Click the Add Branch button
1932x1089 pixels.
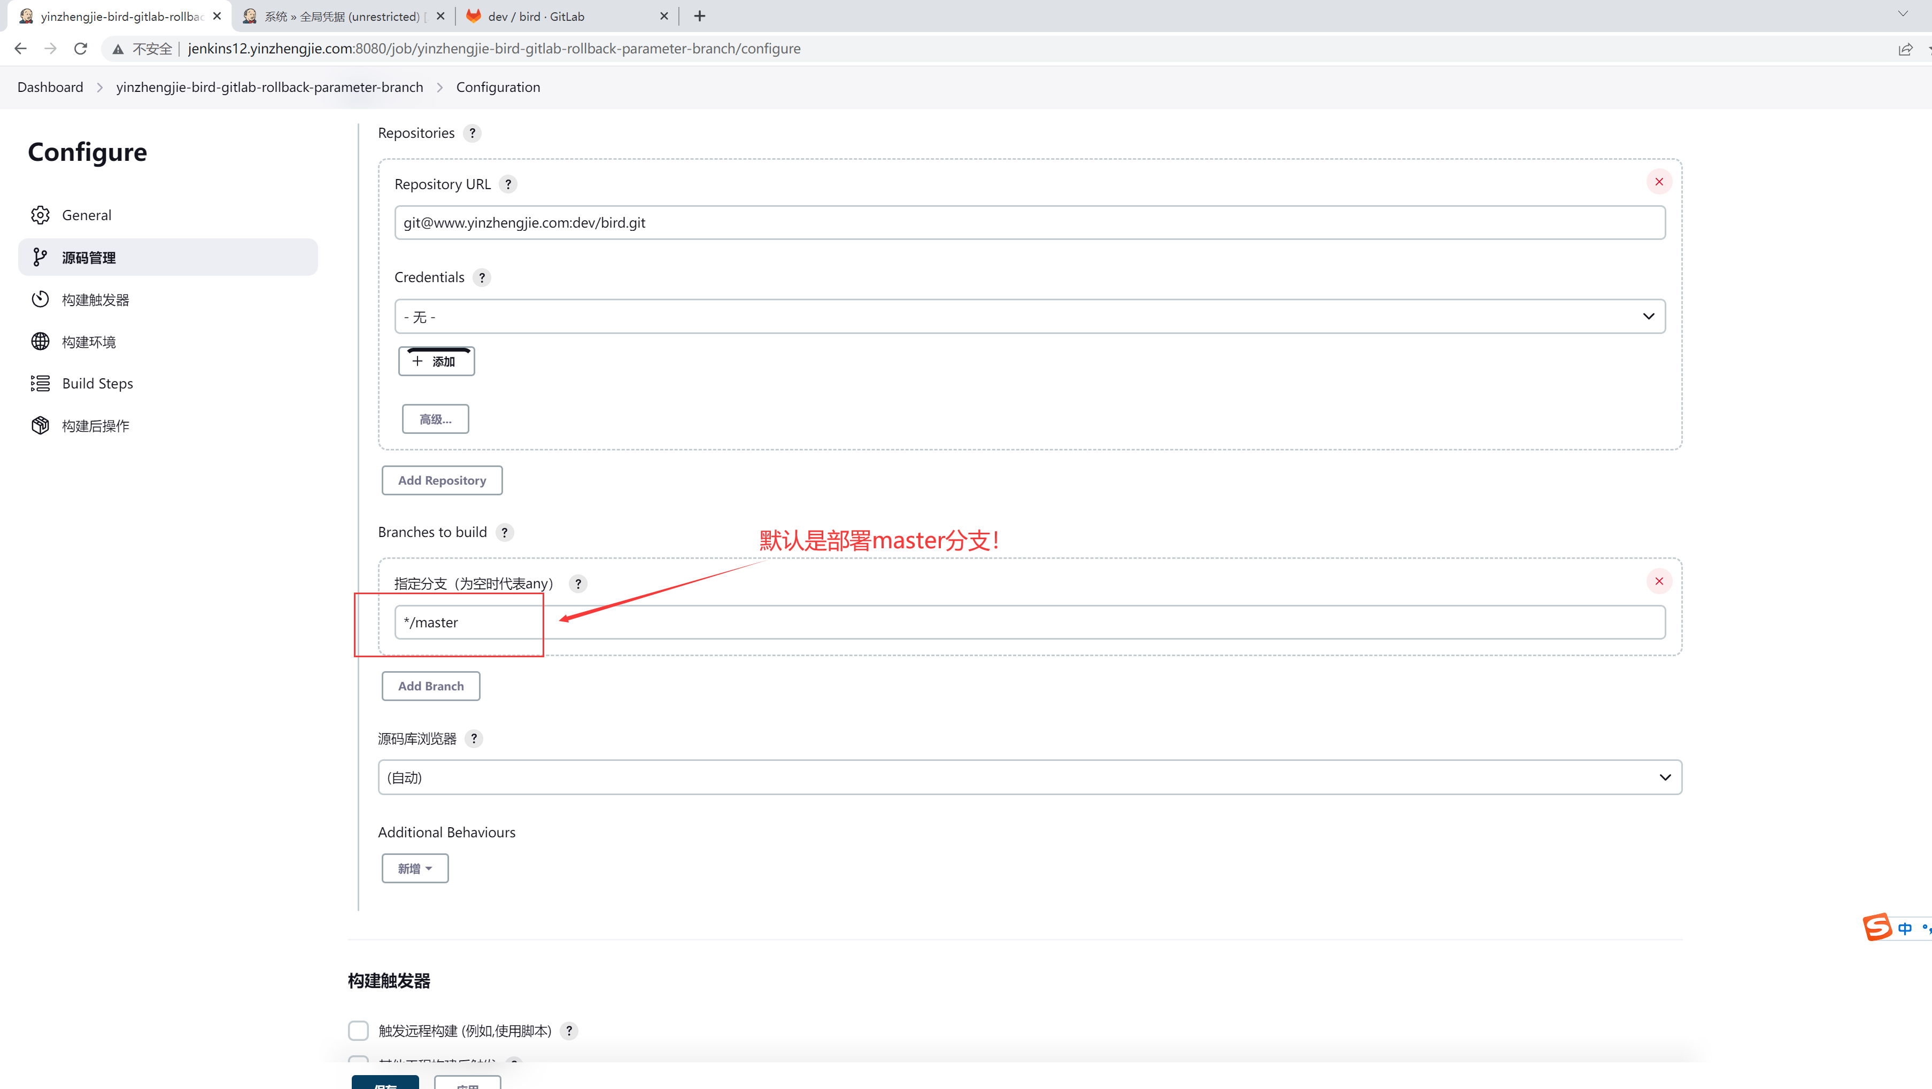coord(430,686)
